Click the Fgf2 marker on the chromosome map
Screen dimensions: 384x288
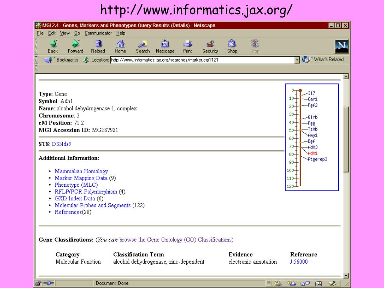(312, 105)
